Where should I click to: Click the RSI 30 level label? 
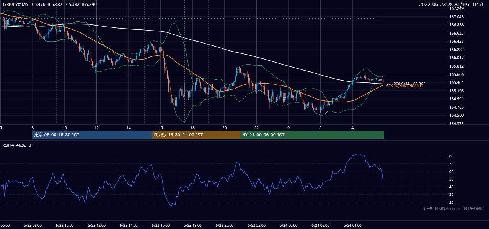[451, 195]
